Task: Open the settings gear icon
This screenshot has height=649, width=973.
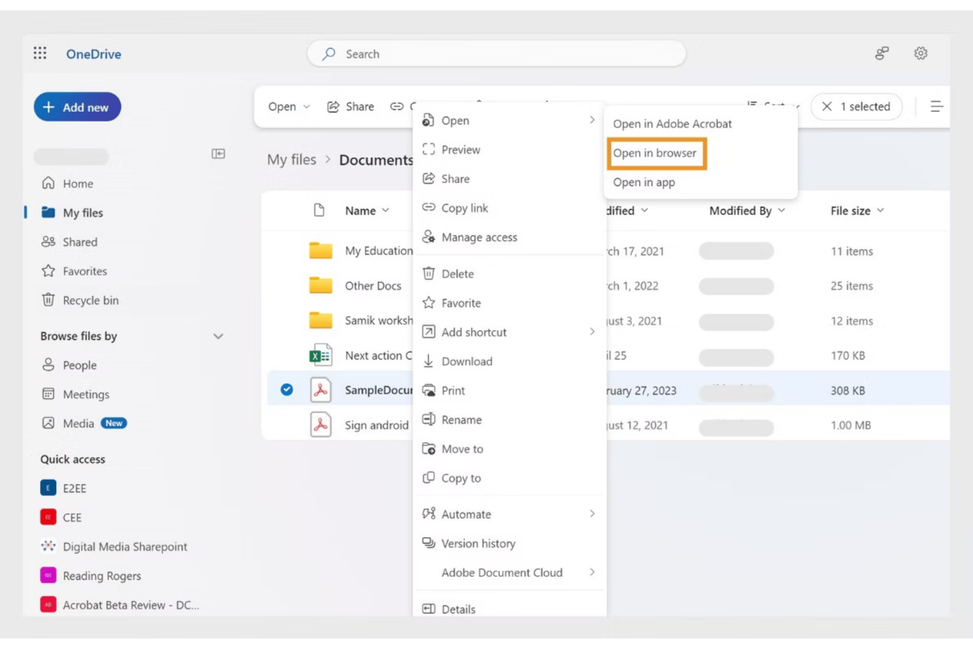Action: pos(920,53)
